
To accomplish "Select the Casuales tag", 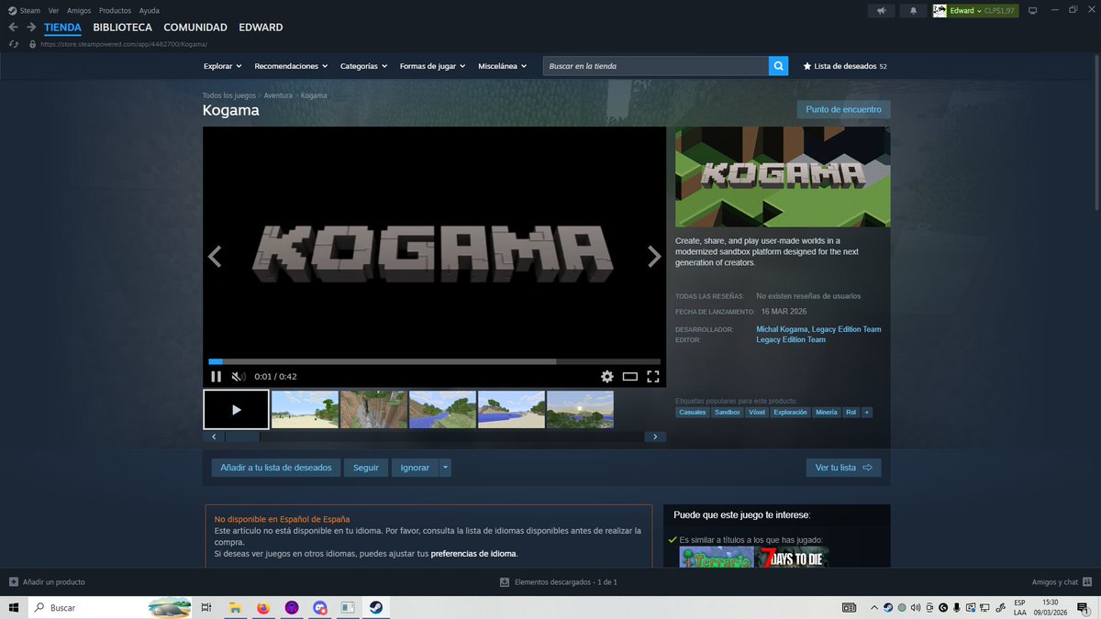I will coord(692,413).
